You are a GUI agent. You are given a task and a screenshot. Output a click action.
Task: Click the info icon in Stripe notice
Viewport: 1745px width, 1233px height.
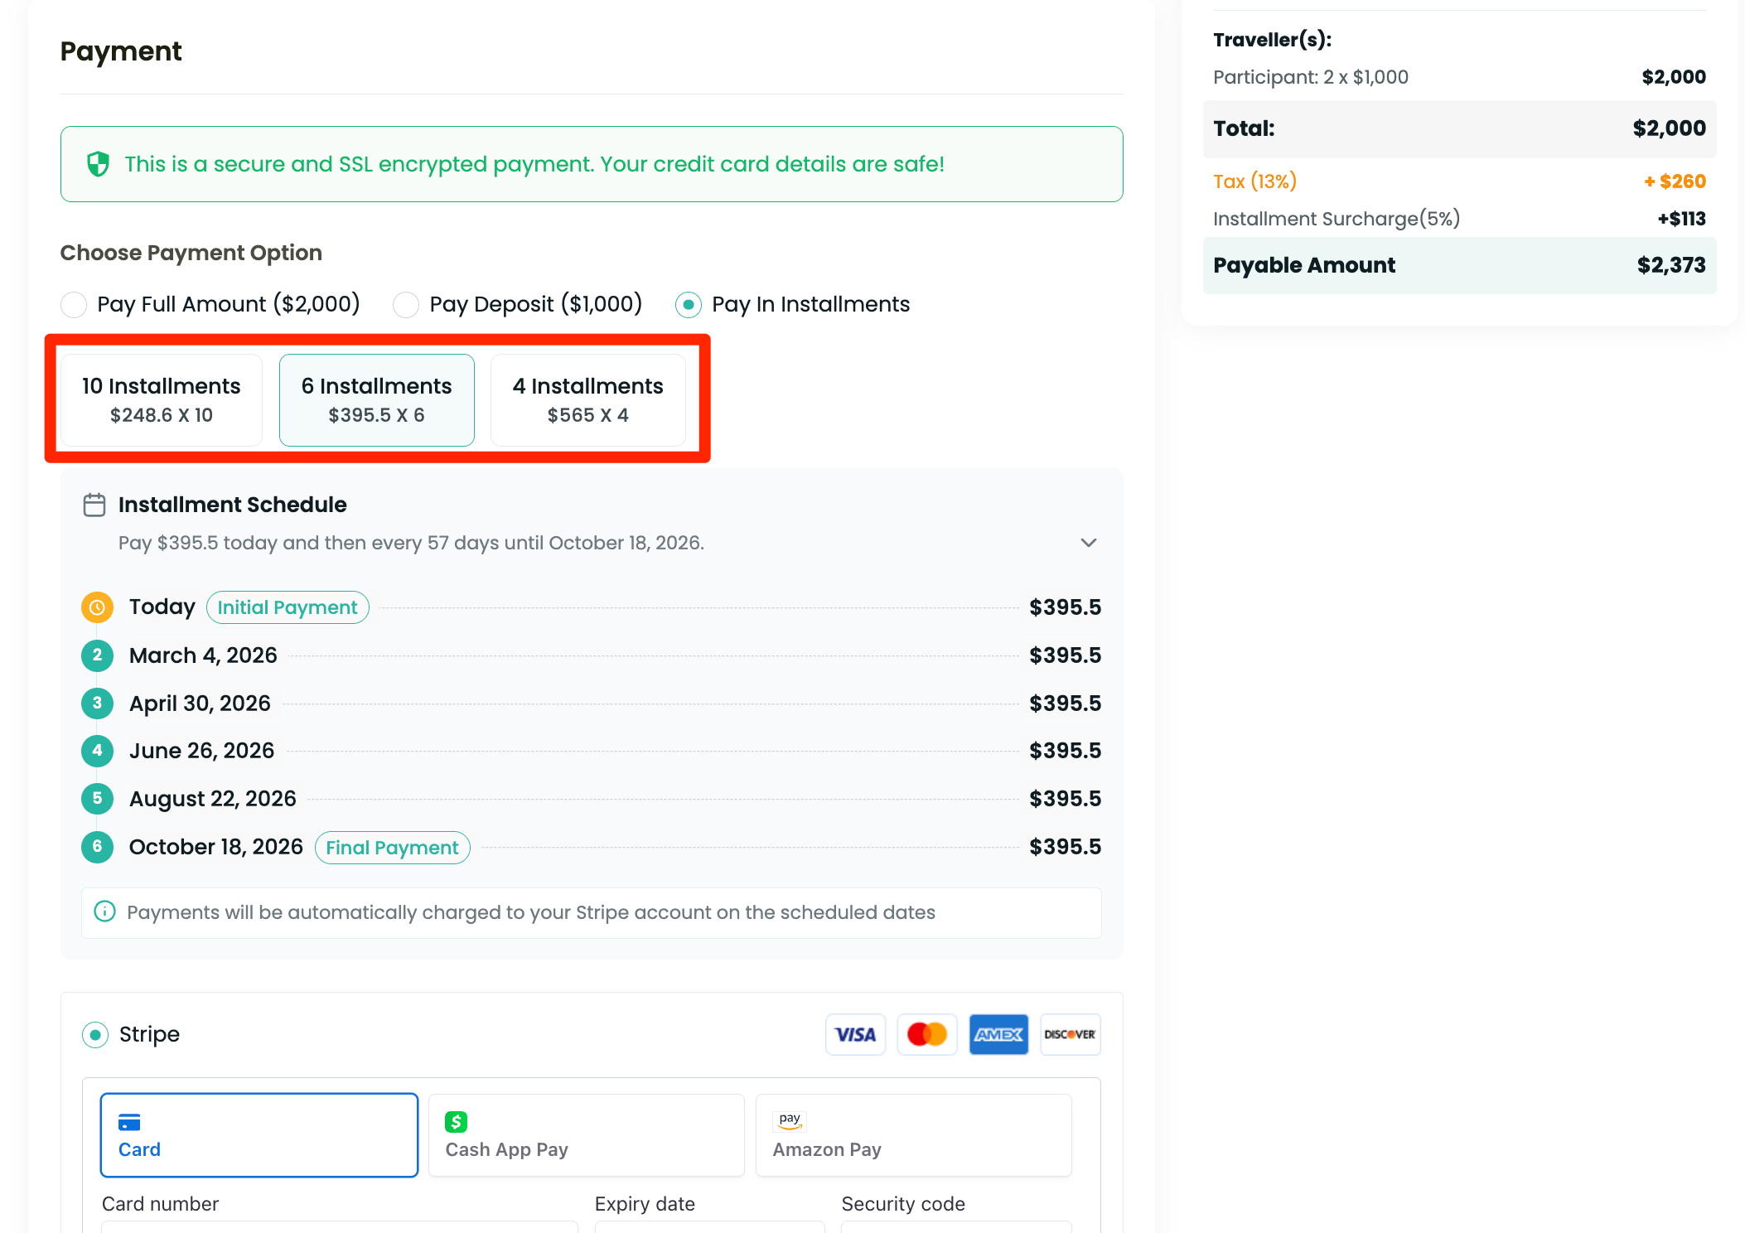point(104,911)
